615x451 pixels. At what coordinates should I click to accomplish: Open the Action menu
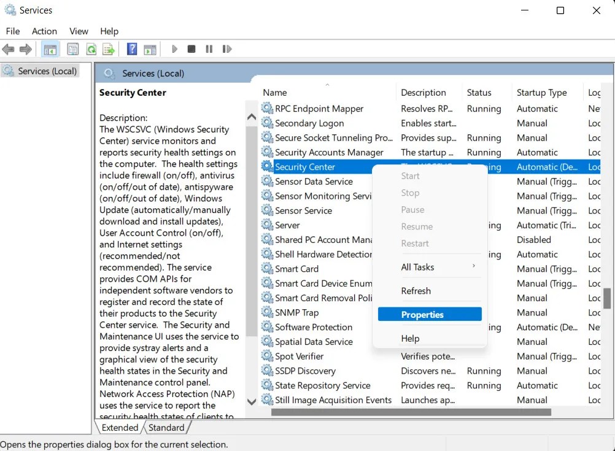[x=44, y=31]
